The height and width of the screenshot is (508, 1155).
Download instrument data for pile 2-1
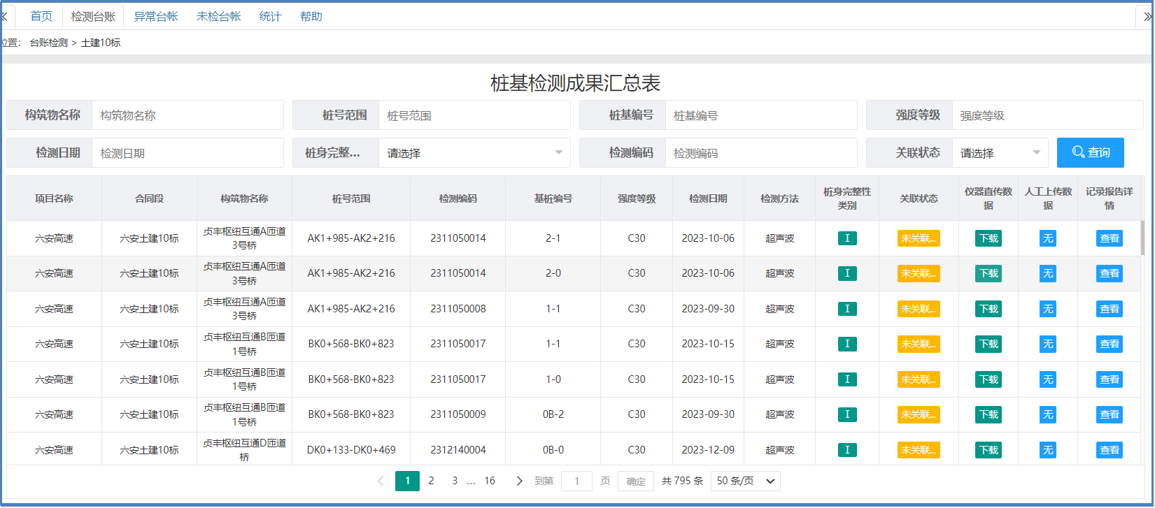click(988, 238)
